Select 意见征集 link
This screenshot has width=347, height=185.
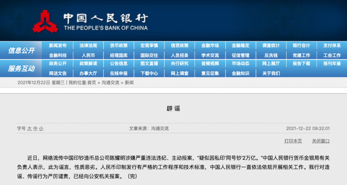(210, 73)
